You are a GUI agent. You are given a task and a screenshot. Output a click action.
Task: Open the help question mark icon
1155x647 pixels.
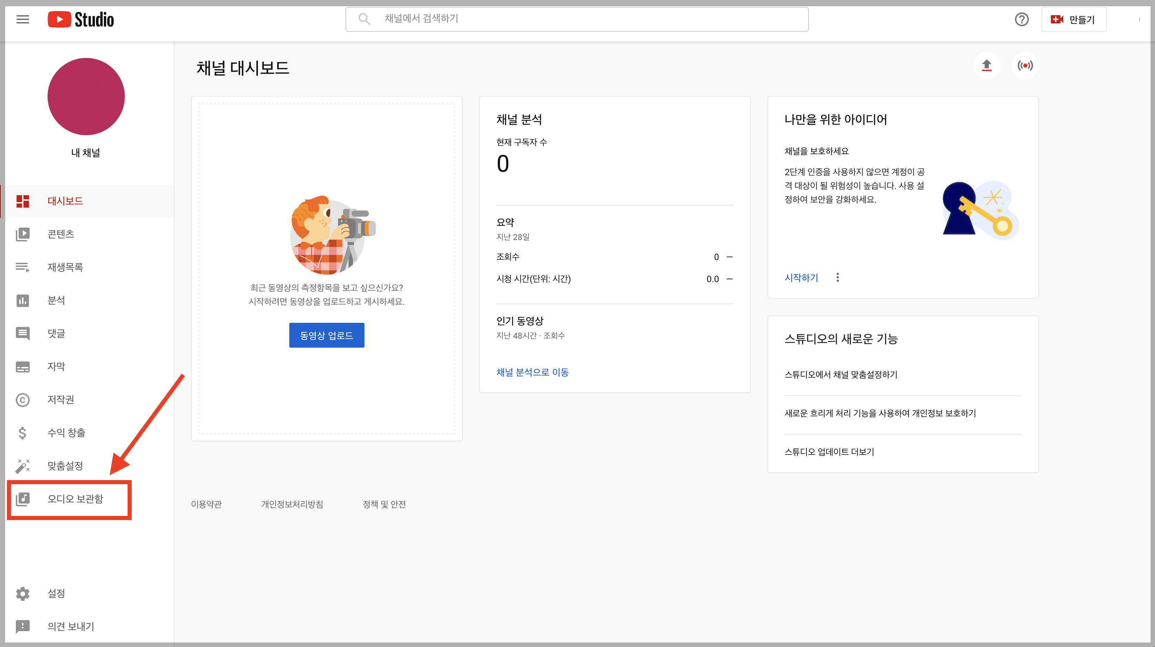[1021, 19]
